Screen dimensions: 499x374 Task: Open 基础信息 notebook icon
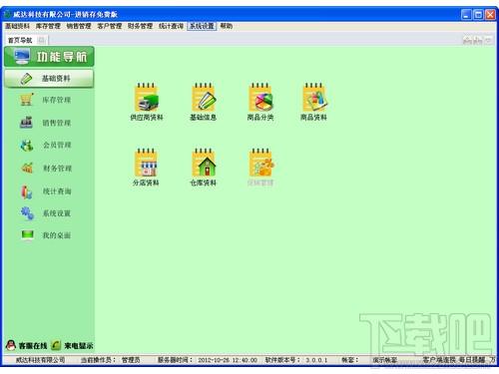point(204,97)
